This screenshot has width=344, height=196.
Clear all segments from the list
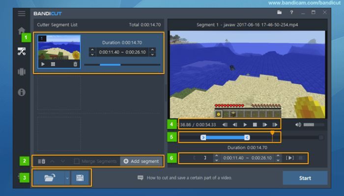coord(41,161)
